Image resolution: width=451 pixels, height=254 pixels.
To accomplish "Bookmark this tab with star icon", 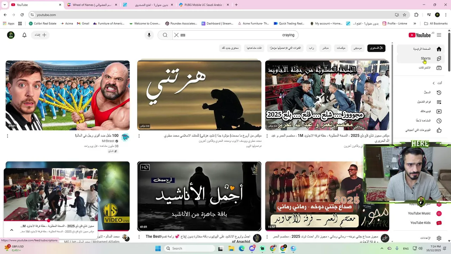I will pyautogui.click(x=404, y=15).
